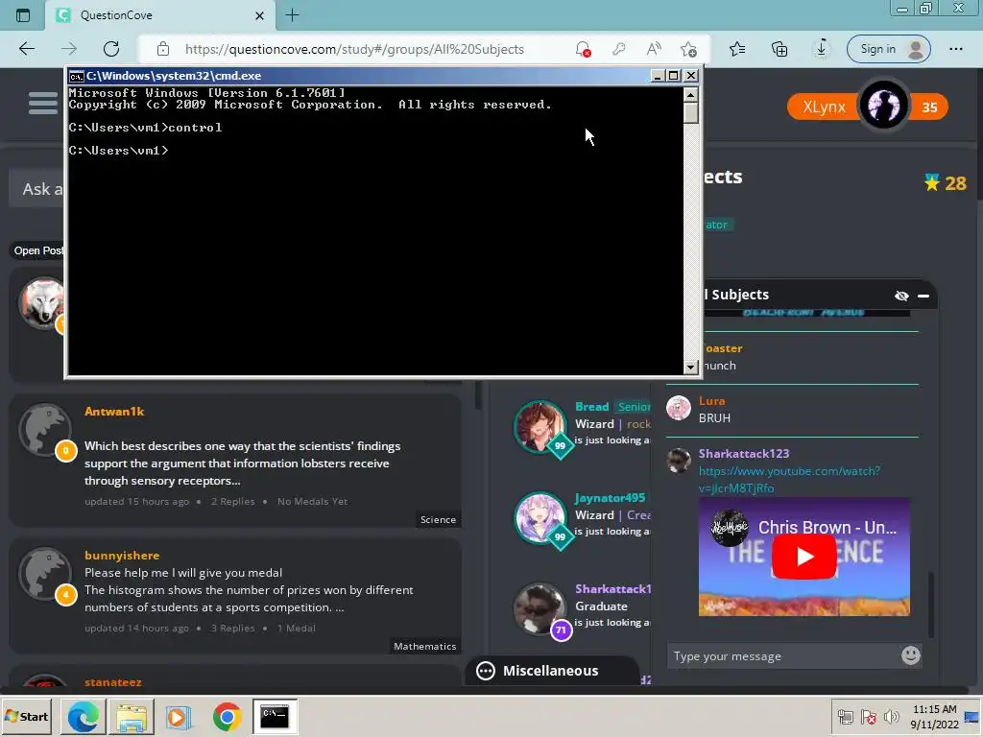
Task: Toggle chat visibility with the crossed-eye icon
Action: coord(901,296)
